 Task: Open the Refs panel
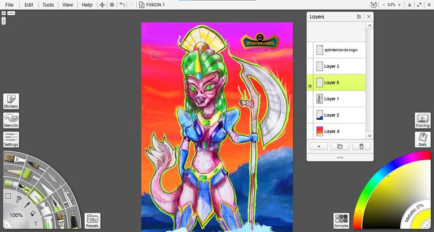pyautogui.click(x=422, y=139)
